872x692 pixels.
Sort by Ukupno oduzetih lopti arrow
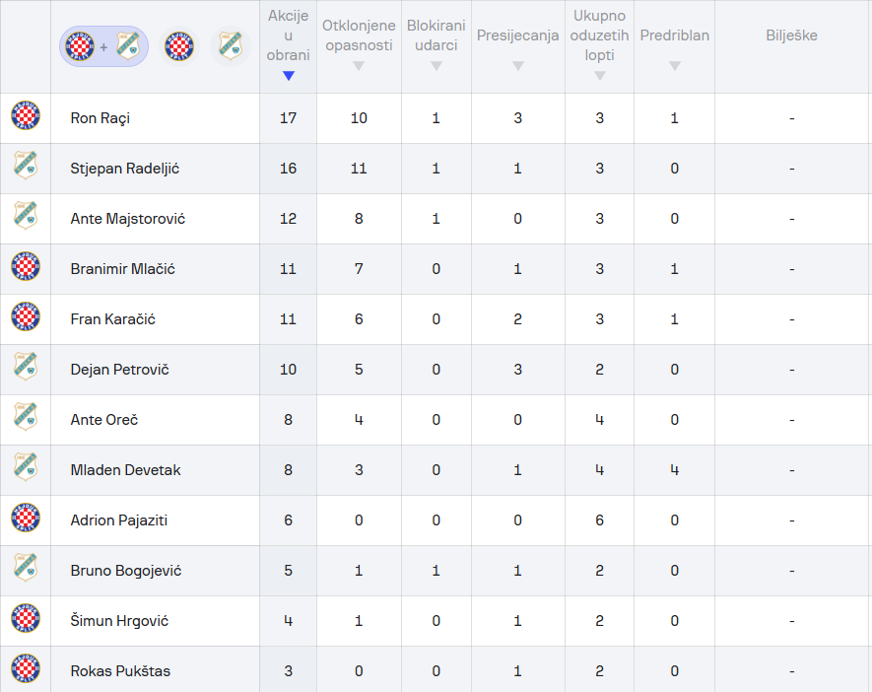(599, 76)
